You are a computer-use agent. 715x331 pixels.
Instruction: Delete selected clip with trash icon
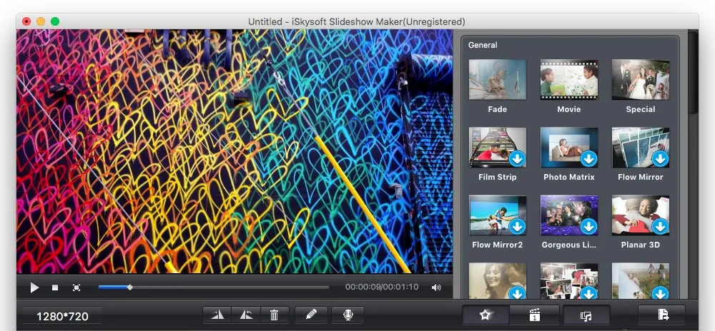(274, 315)
